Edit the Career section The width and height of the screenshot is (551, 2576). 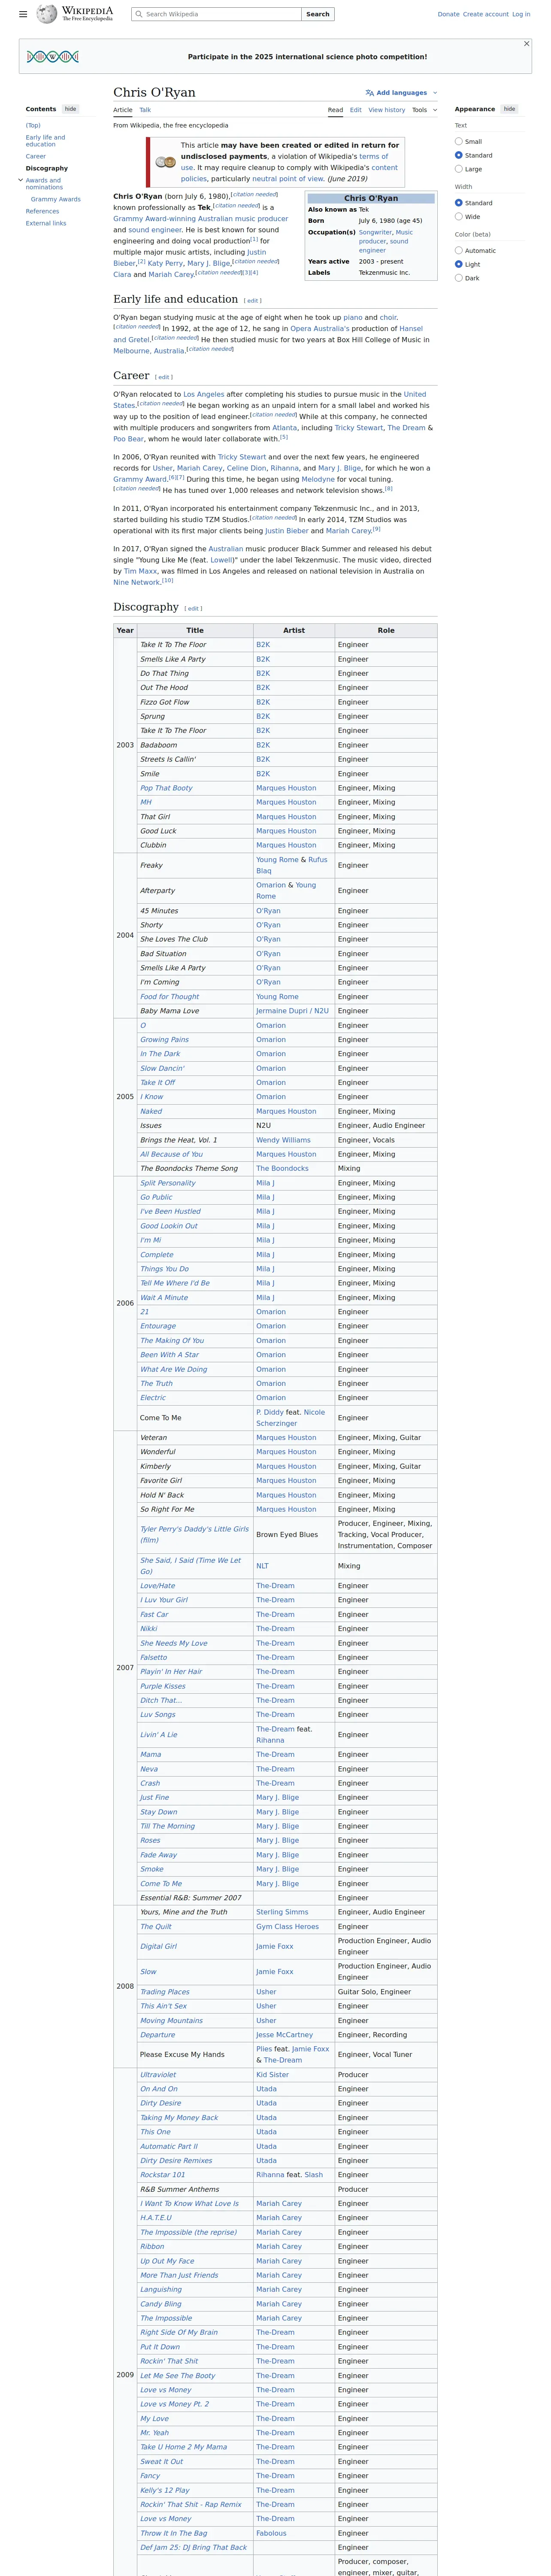click(x=164, y=377)
